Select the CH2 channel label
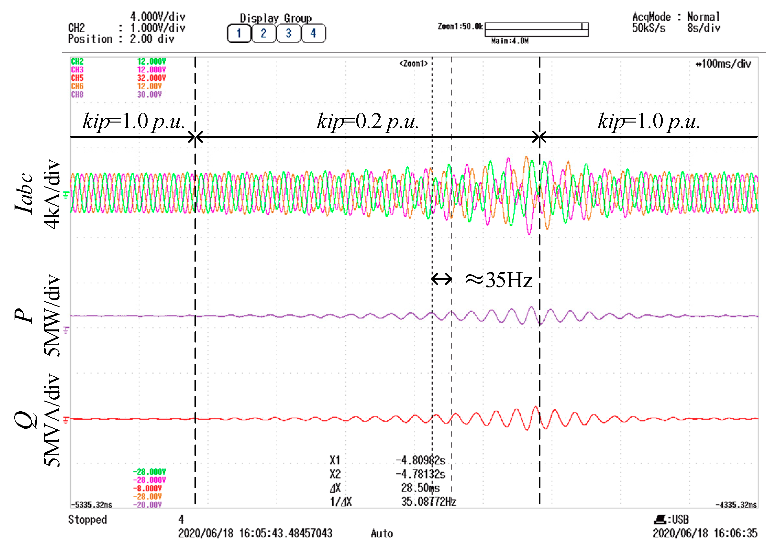777x548 pixels. pos(77,61)
